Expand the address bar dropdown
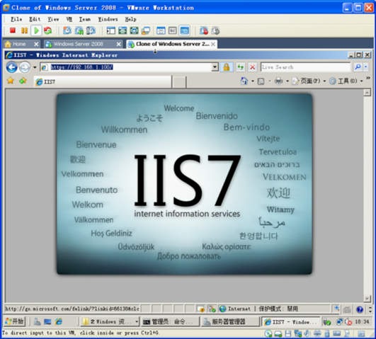Viewport: 376px width, 339px height. coord(215,67)
